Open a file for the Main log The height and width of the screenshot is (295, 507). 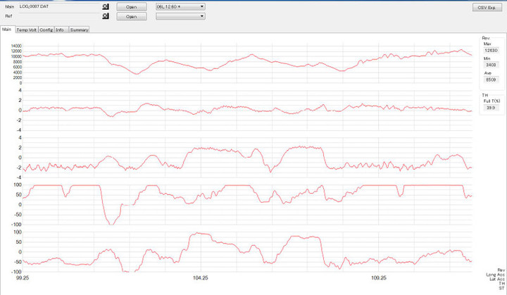pos(131,6)
